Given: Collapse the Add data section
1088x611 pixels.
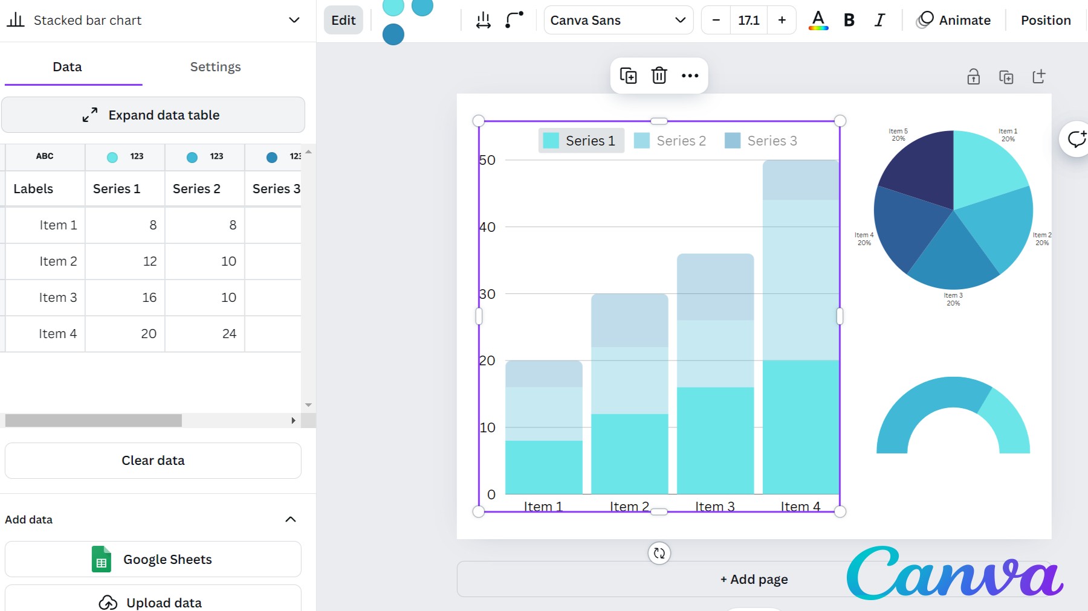Looking at the screenshot, I should [291, 519].
